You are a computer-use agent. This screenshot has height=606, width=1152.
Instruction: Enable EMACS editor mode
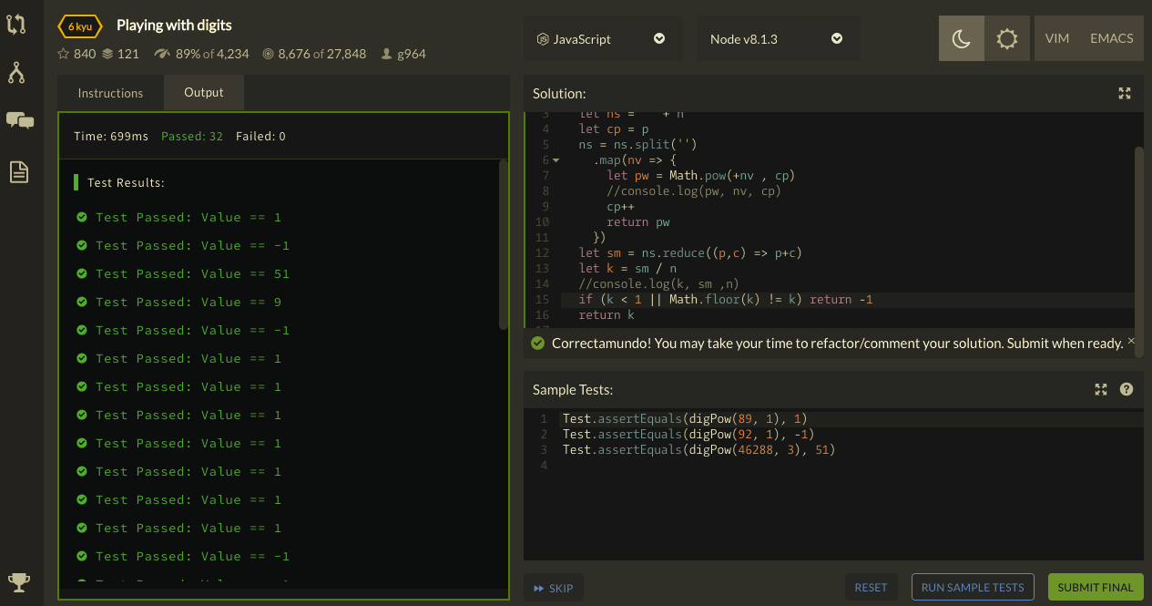click(x=1112, y=38)
